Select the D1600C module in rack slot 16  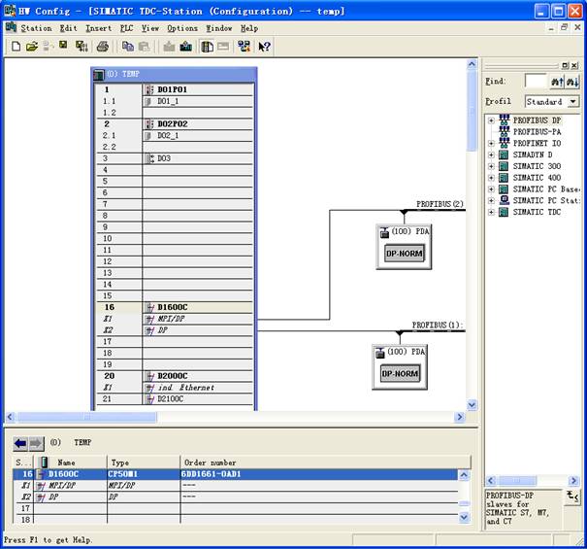[x=173, y=307]
